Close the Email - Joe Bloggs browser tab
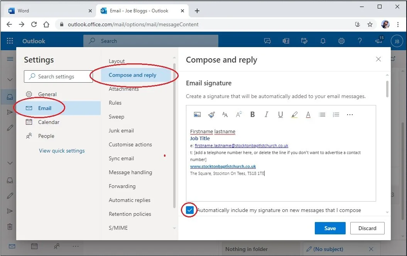 point(182,11)
